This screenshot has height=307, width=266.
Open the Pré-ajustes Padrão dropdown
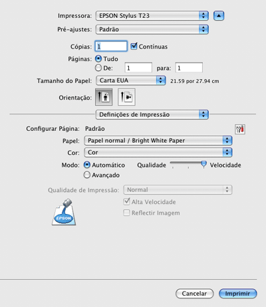pos(152,29)
